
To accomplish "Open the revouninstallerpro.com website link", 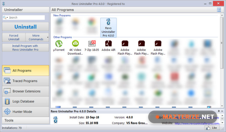I will click(197, 123).
